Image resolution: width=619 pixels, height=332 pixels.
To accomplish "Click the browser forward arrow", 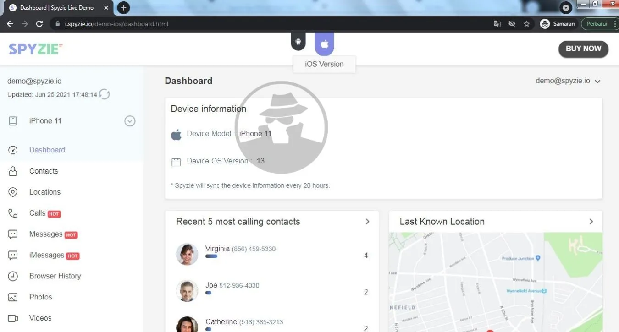I will pos(25,24).
